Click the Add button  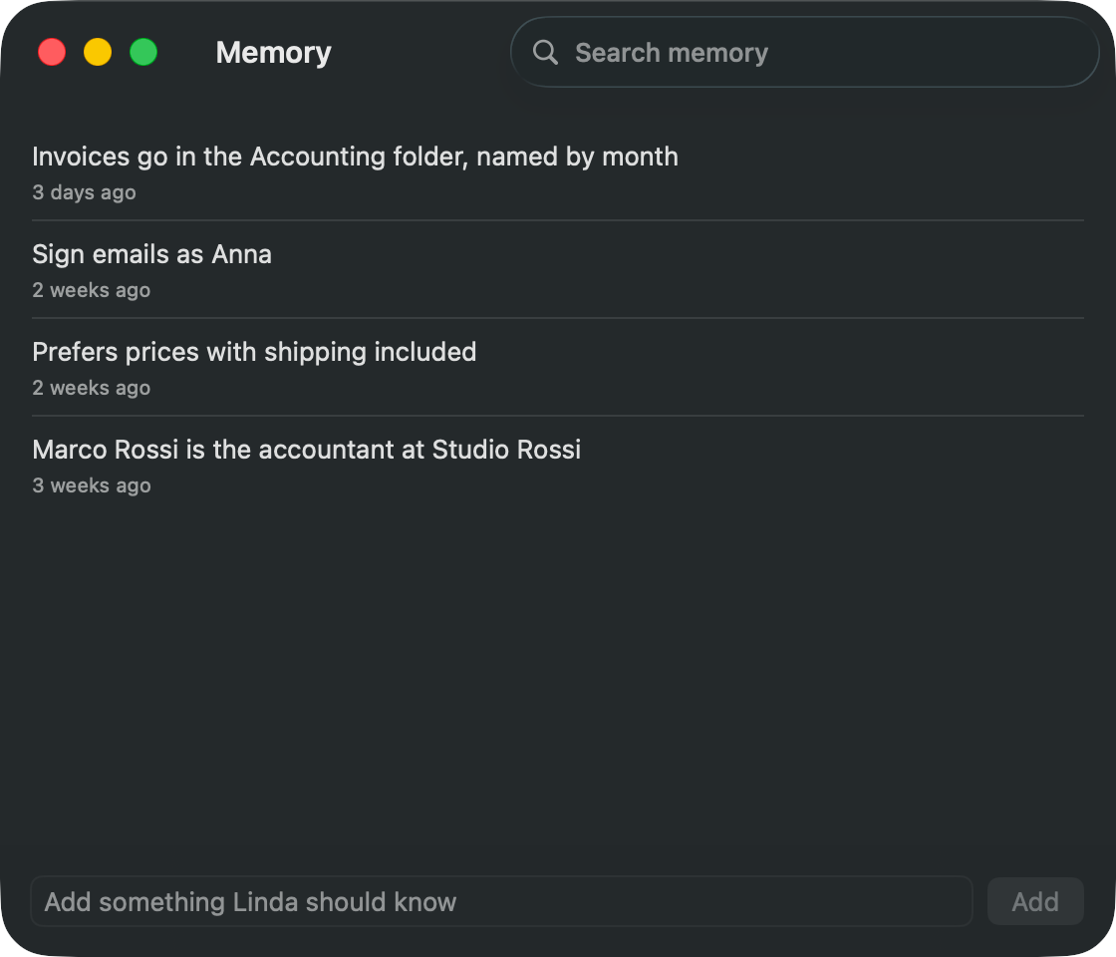[x=1035, y=901]
